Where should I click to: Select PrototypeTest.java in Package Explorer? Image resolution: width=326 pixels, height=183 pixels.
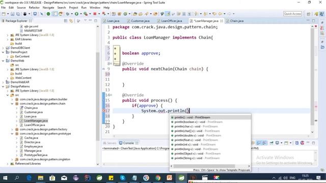[x=36, y=155]
